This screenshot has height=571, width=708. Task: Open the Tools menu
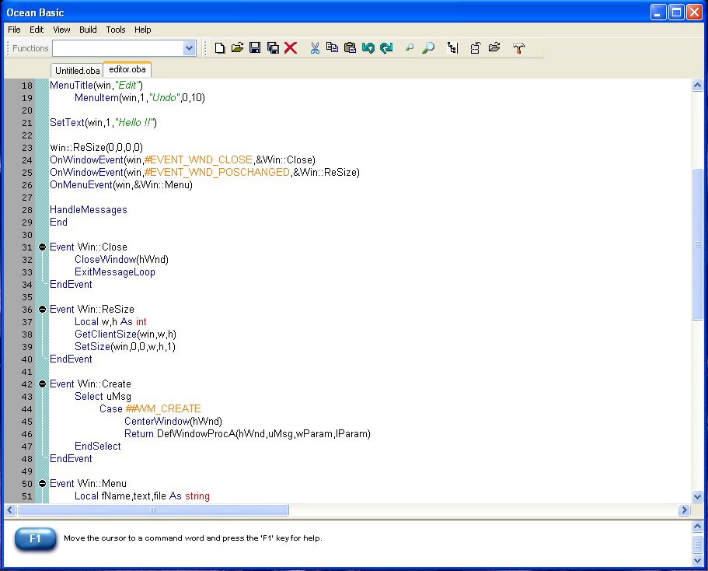116,30
